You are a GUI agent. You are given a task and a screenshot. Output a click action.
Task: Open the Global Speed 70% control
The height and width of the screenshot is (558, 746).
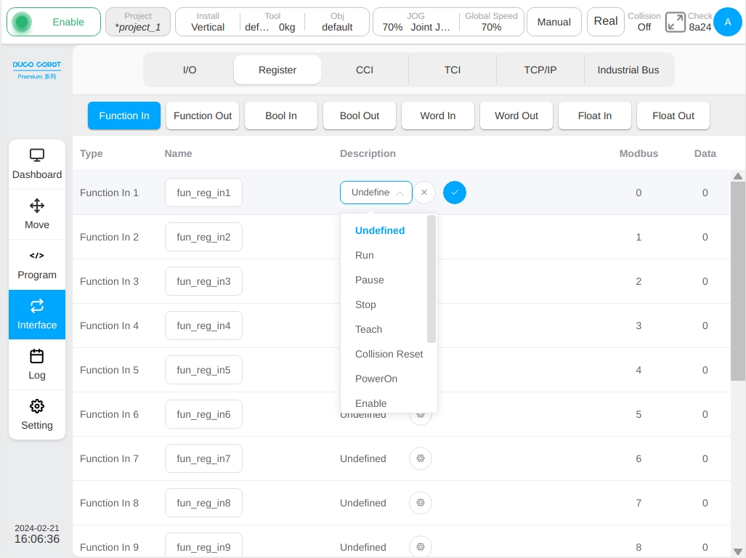pos(491,22)
